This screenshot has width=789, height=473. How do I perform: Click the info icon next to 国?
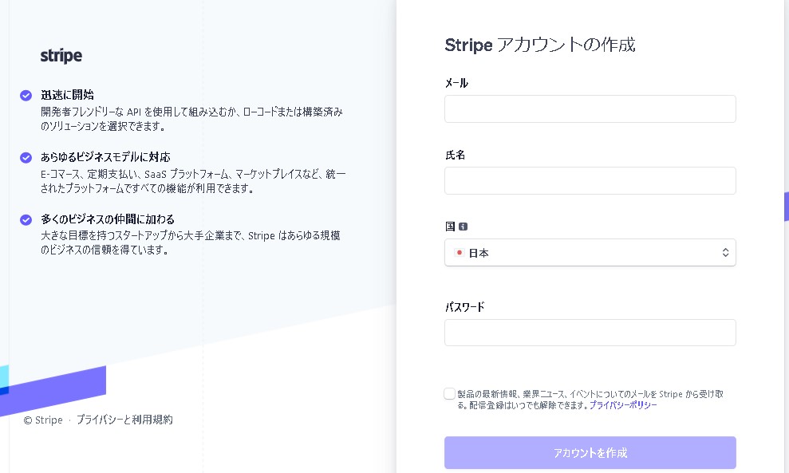coord(463,227)
